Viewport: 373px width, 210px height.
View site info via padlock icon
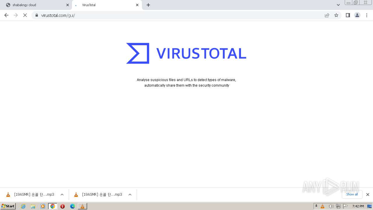pyautogui.click(x=37, y=15)
